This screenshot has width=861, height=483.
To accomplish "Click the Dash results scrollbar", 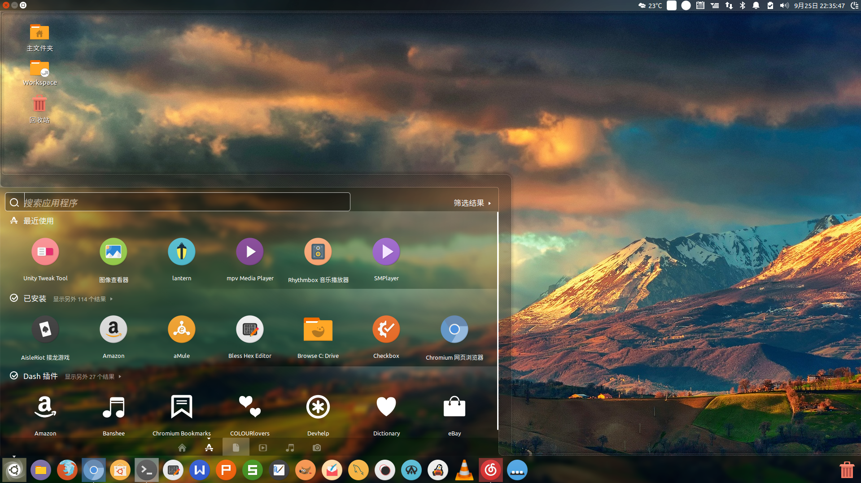I will [497, 321].
